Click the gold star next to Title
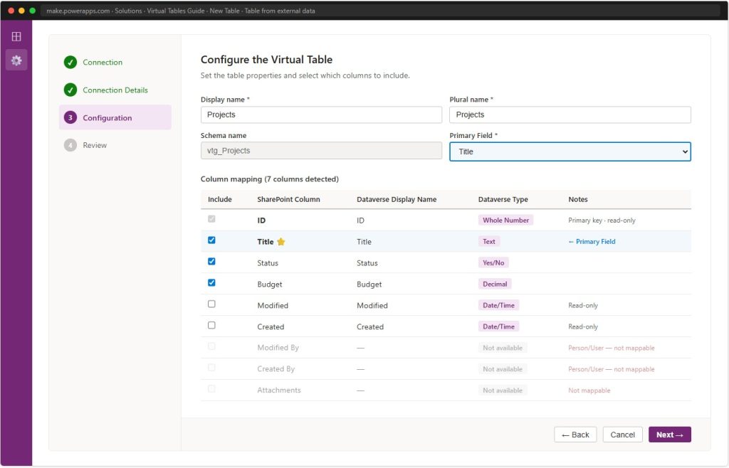This screenshot has width=729, height=468. pos(280,241)
